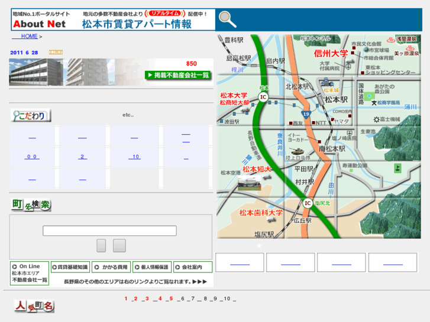Click the 塩尻北 IC marker on map

coord(308,203)
